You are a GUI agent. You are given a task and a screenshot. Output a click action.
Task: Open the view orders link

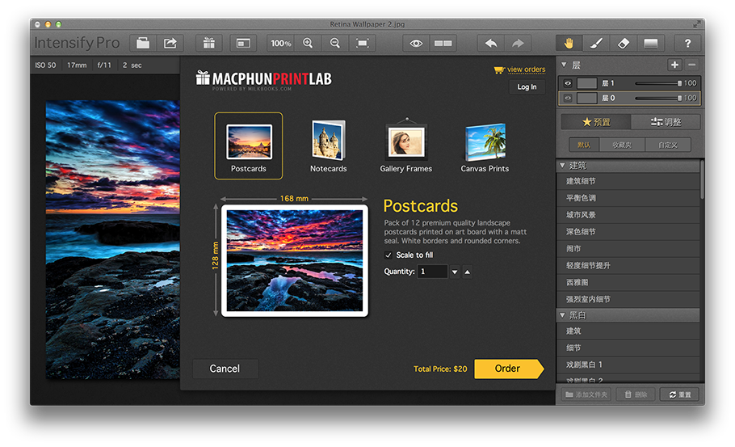526,70
